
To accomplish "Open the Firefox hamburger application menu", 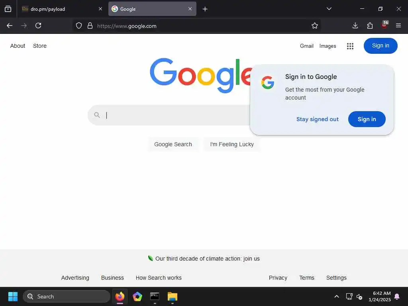I will [398, 25].
